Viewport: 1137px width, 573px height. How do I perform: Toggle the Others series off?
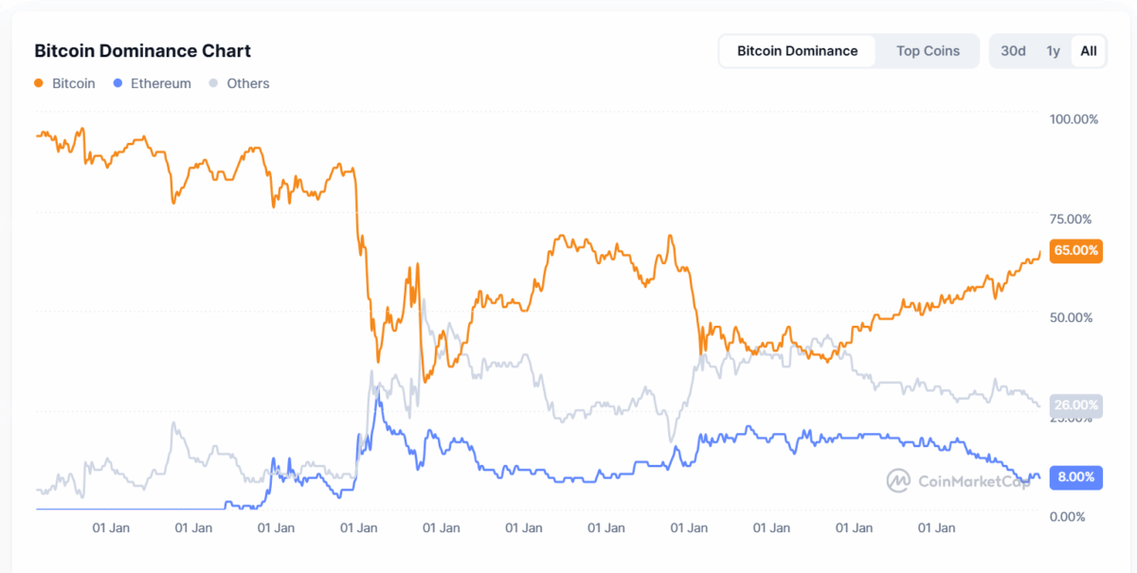click(x=239, y=83)
